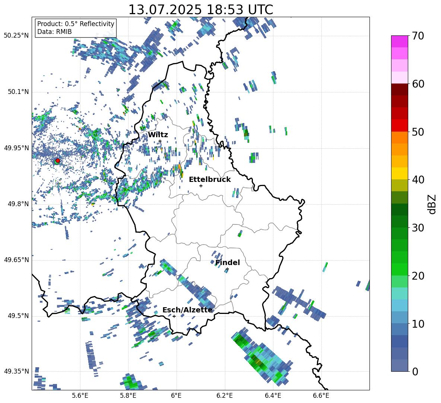Click the Data: RMIB text
This screenshot has width=441, height=403.
(54, 32)
